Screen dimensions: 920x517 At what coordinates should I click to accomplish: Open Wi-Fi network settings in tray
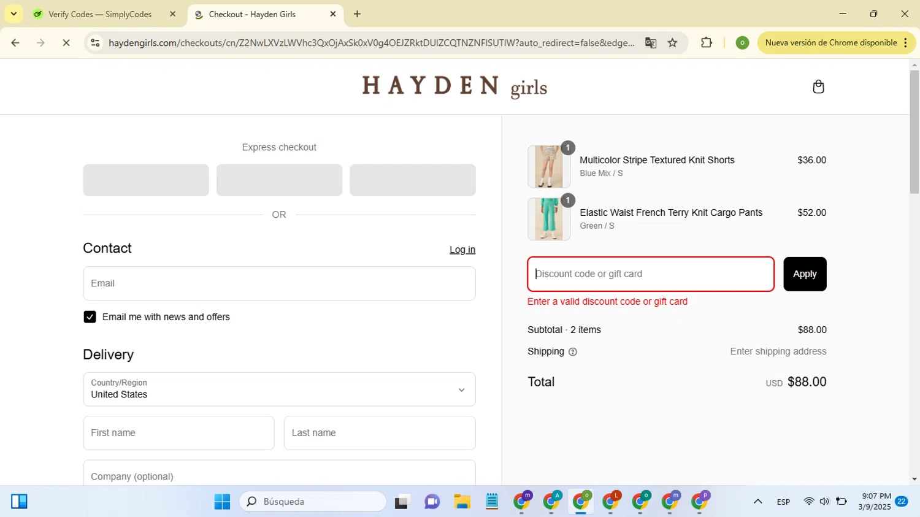pyautogui.click(x=809, y=502)
